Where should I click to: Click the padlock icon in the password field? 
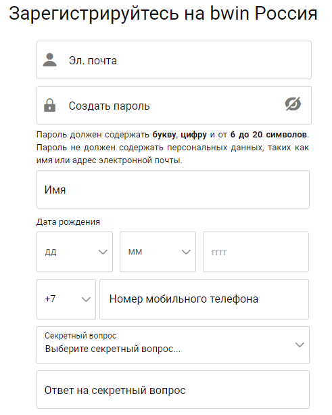[49, 105]
